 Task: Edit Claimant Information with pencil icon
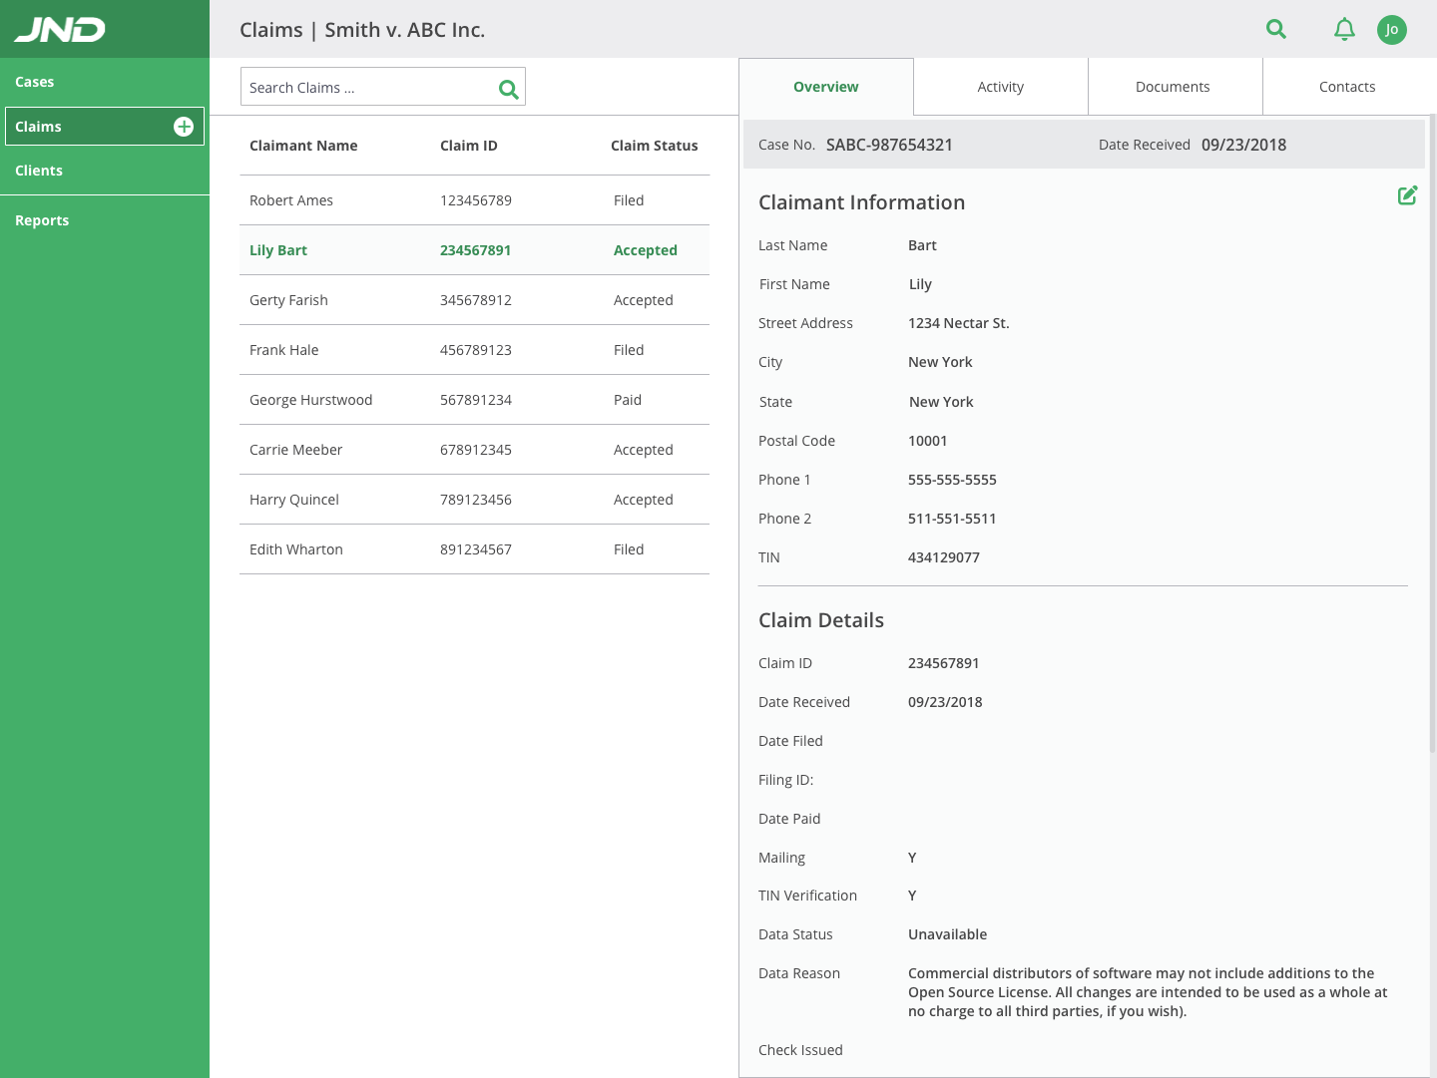pyautogui.click(x=1407, y=195)
